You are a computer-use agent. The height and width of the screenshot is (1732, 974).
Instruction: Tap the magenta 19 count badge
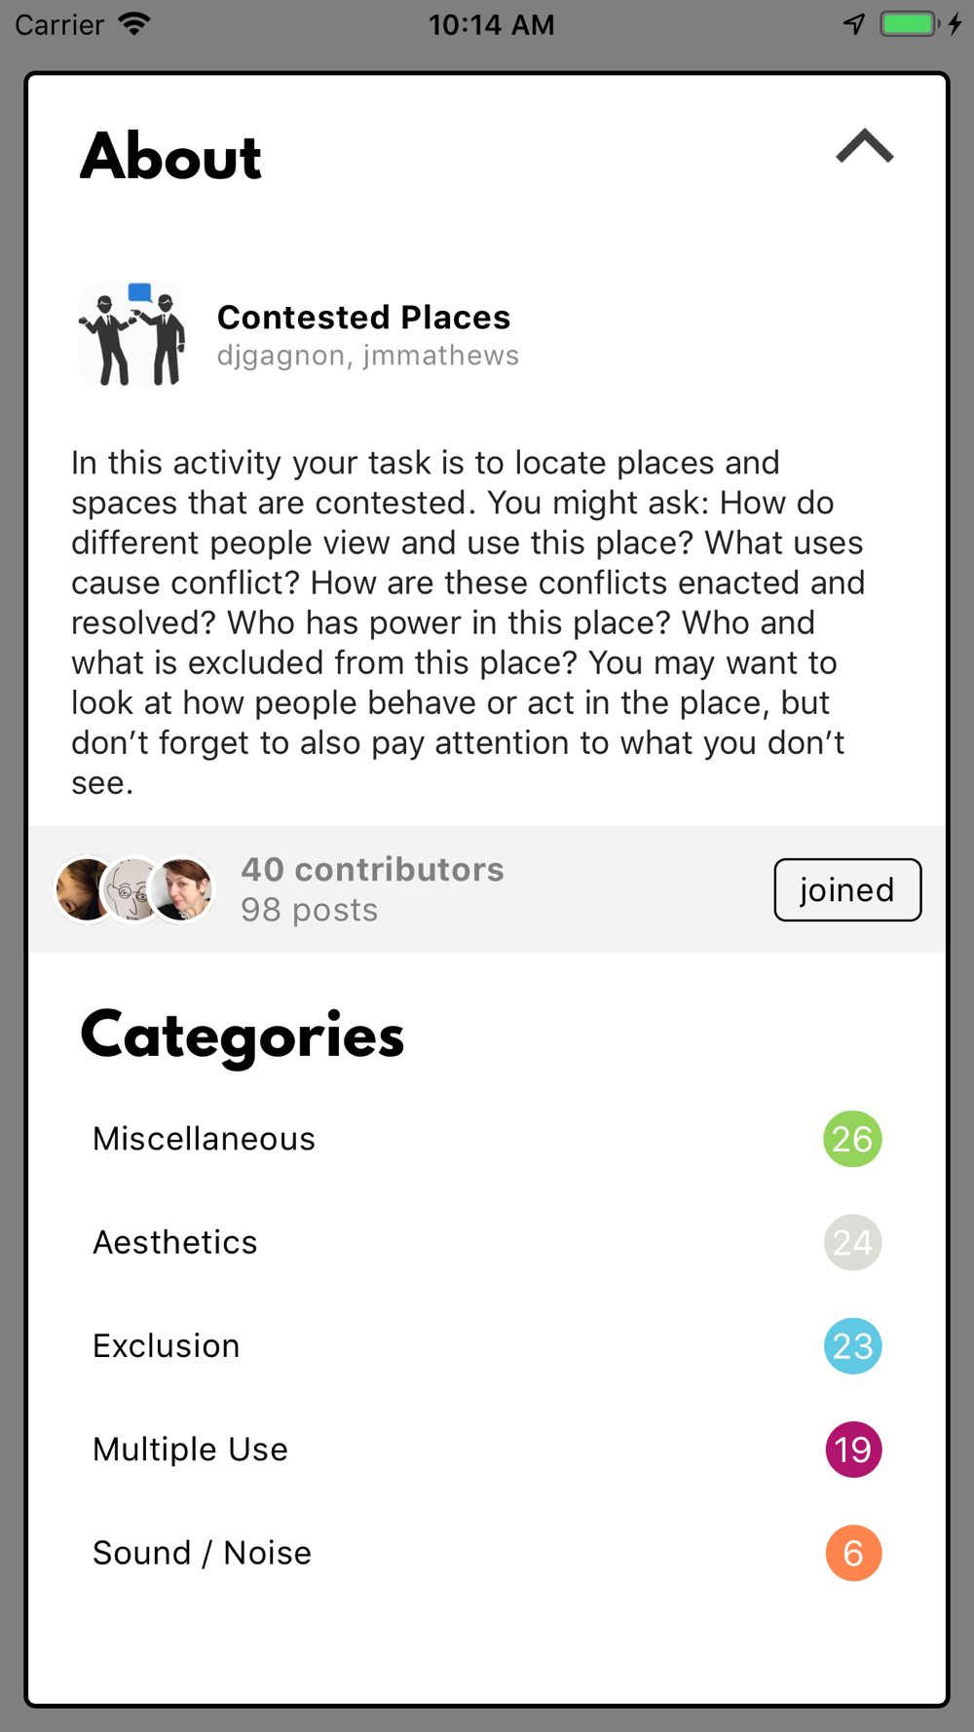(x=853, y=1449)
